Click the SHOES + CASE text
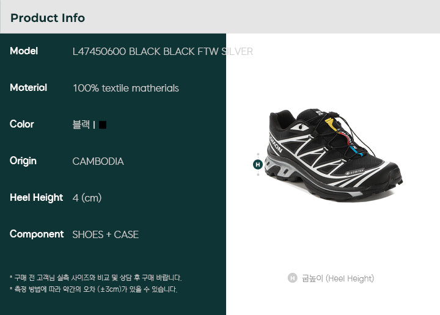This screenshot has width=440, height=315. pos(106,234)
